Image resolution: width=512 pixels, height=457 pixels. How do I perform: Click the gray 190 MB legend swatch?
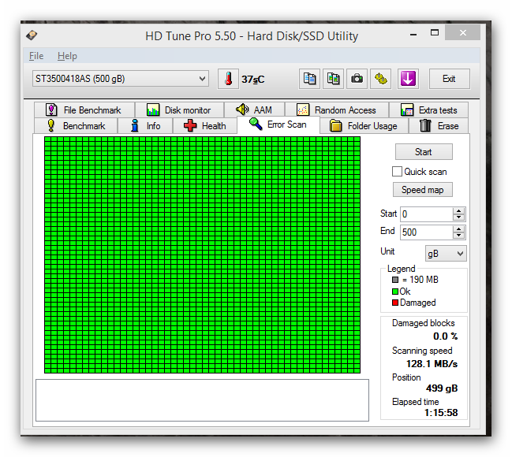point(395,280)
